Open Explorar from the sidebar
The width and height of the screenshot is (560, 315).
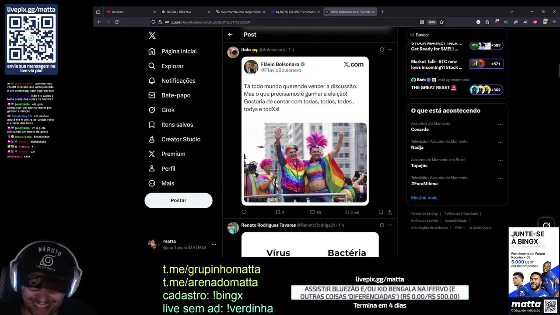click(166, 66)
